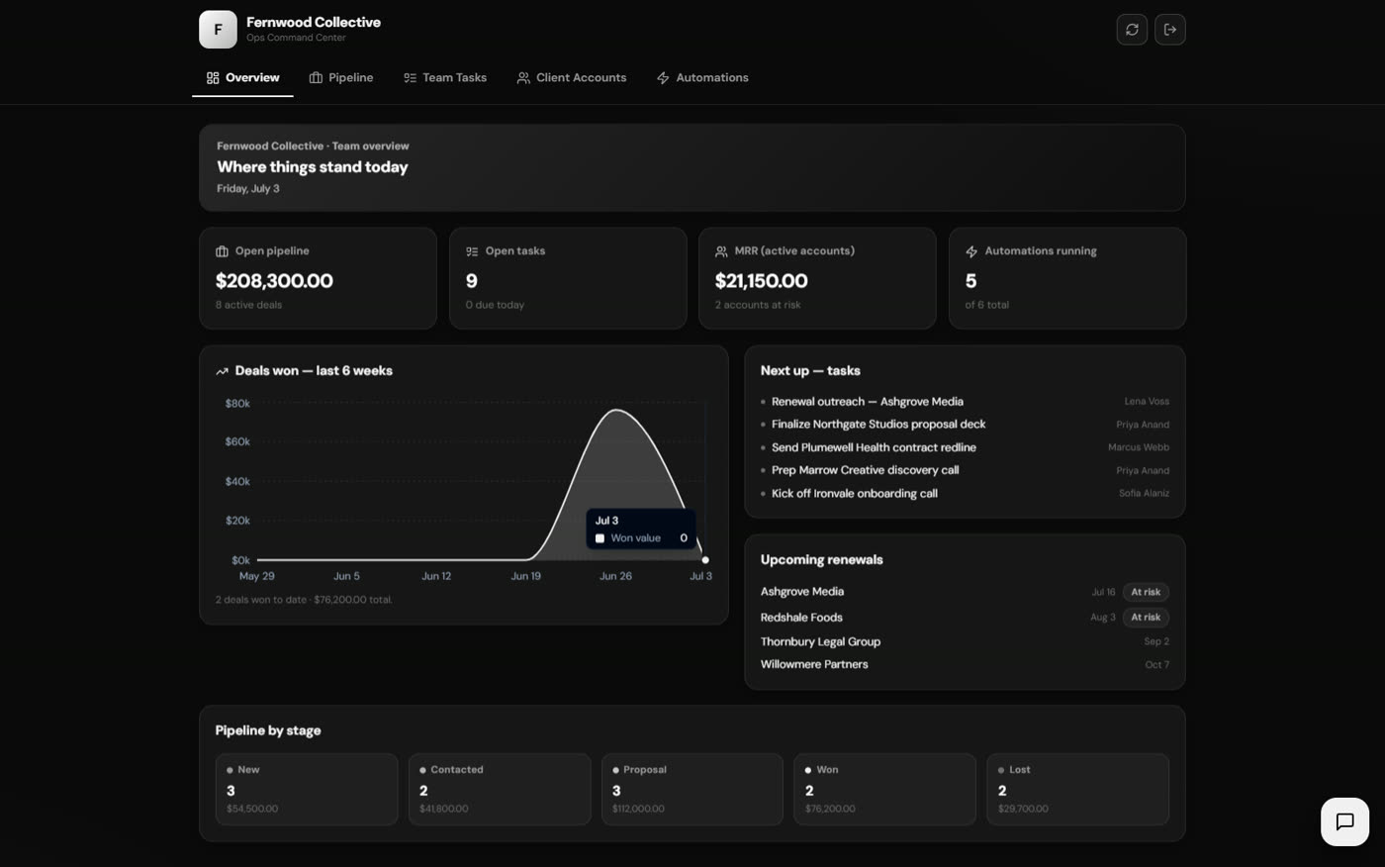The height and width of the screenshot is (867, 1385).
Task: Click the Where things stand today heading
Action: tap(313, 167)
